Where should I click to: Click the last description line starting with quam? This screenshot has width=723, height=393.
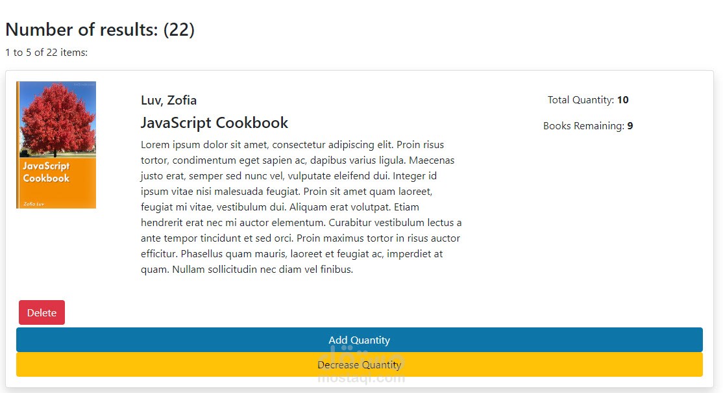(247, 270)
